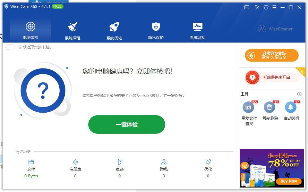Click the 清理历史 section label
The width and height of the screenshot is (308, 192).
(23, 152)
